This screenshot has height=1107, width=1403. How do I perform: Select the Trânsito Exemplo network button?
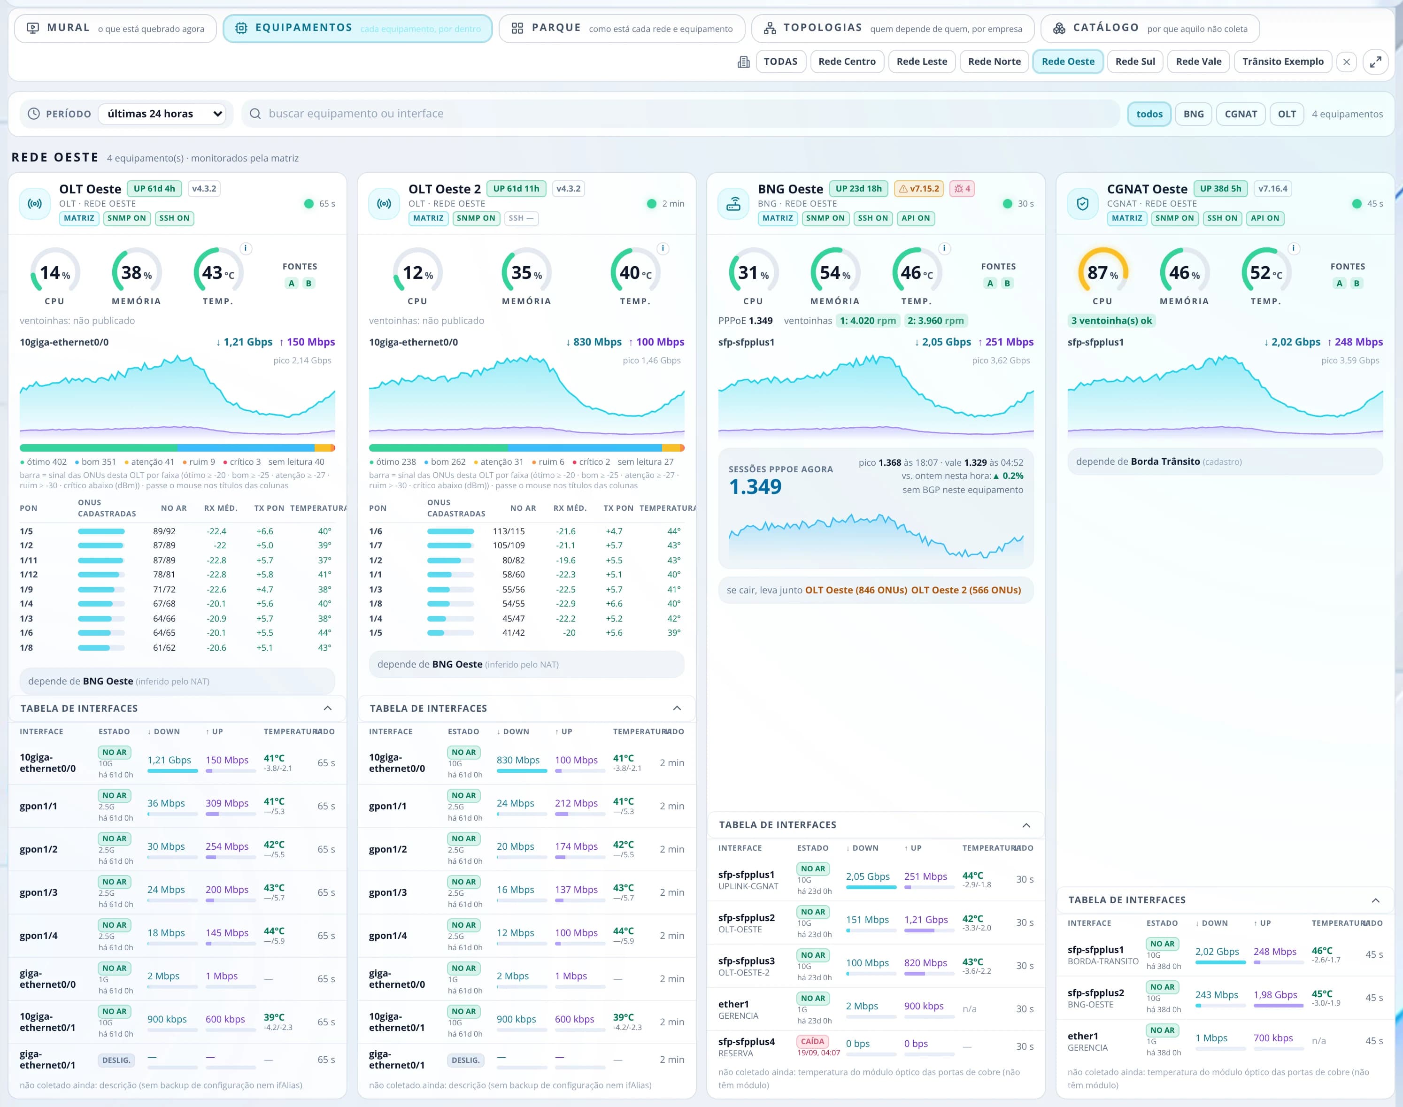[1283, 61]
